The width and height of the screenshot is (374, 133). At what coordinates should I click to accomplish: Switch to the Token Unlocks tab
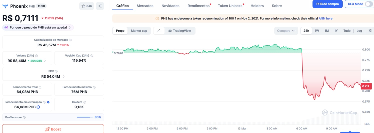[x=230, y=6]
